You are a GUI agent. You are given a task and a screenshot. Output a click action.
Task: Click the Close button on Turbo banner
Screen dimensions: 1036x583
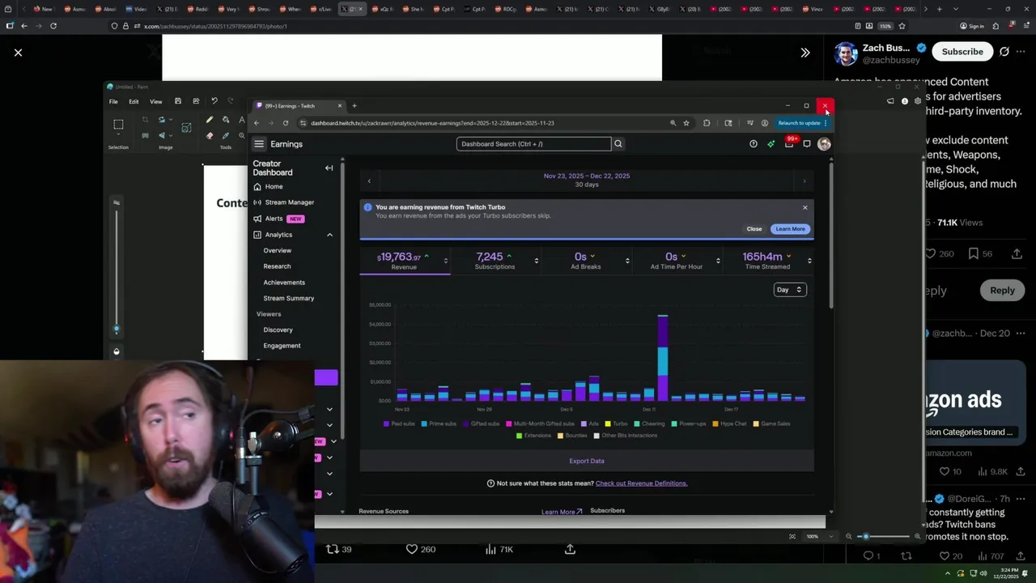coord(754,229)
